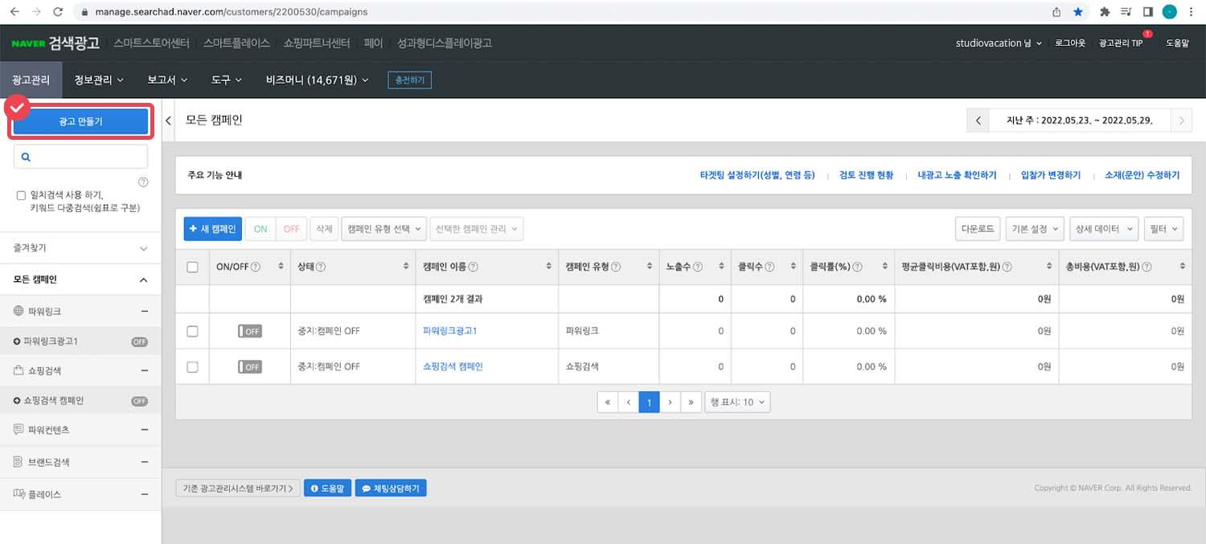Click the browser reload icon
This screenshot has width=1206, height=544.
pyautogui.click(x=57, y=12)
